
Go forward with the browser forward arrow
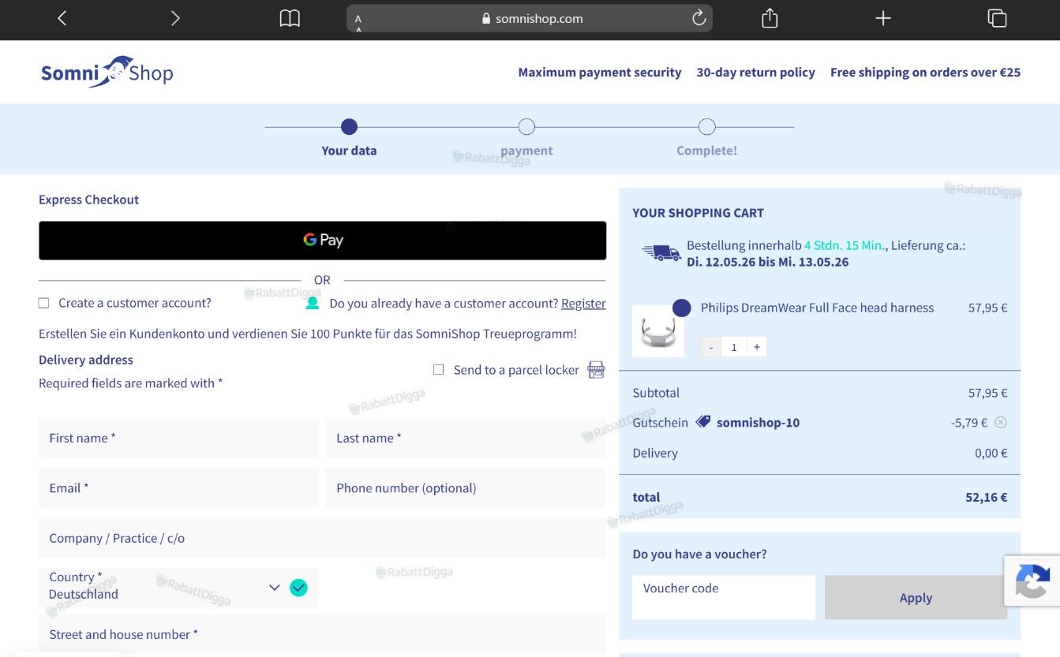175,18
